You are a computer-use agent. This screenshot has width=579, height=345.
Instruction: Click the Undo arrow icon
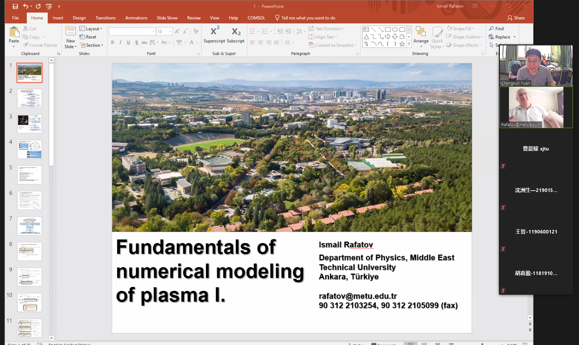[x=26, y=6]
